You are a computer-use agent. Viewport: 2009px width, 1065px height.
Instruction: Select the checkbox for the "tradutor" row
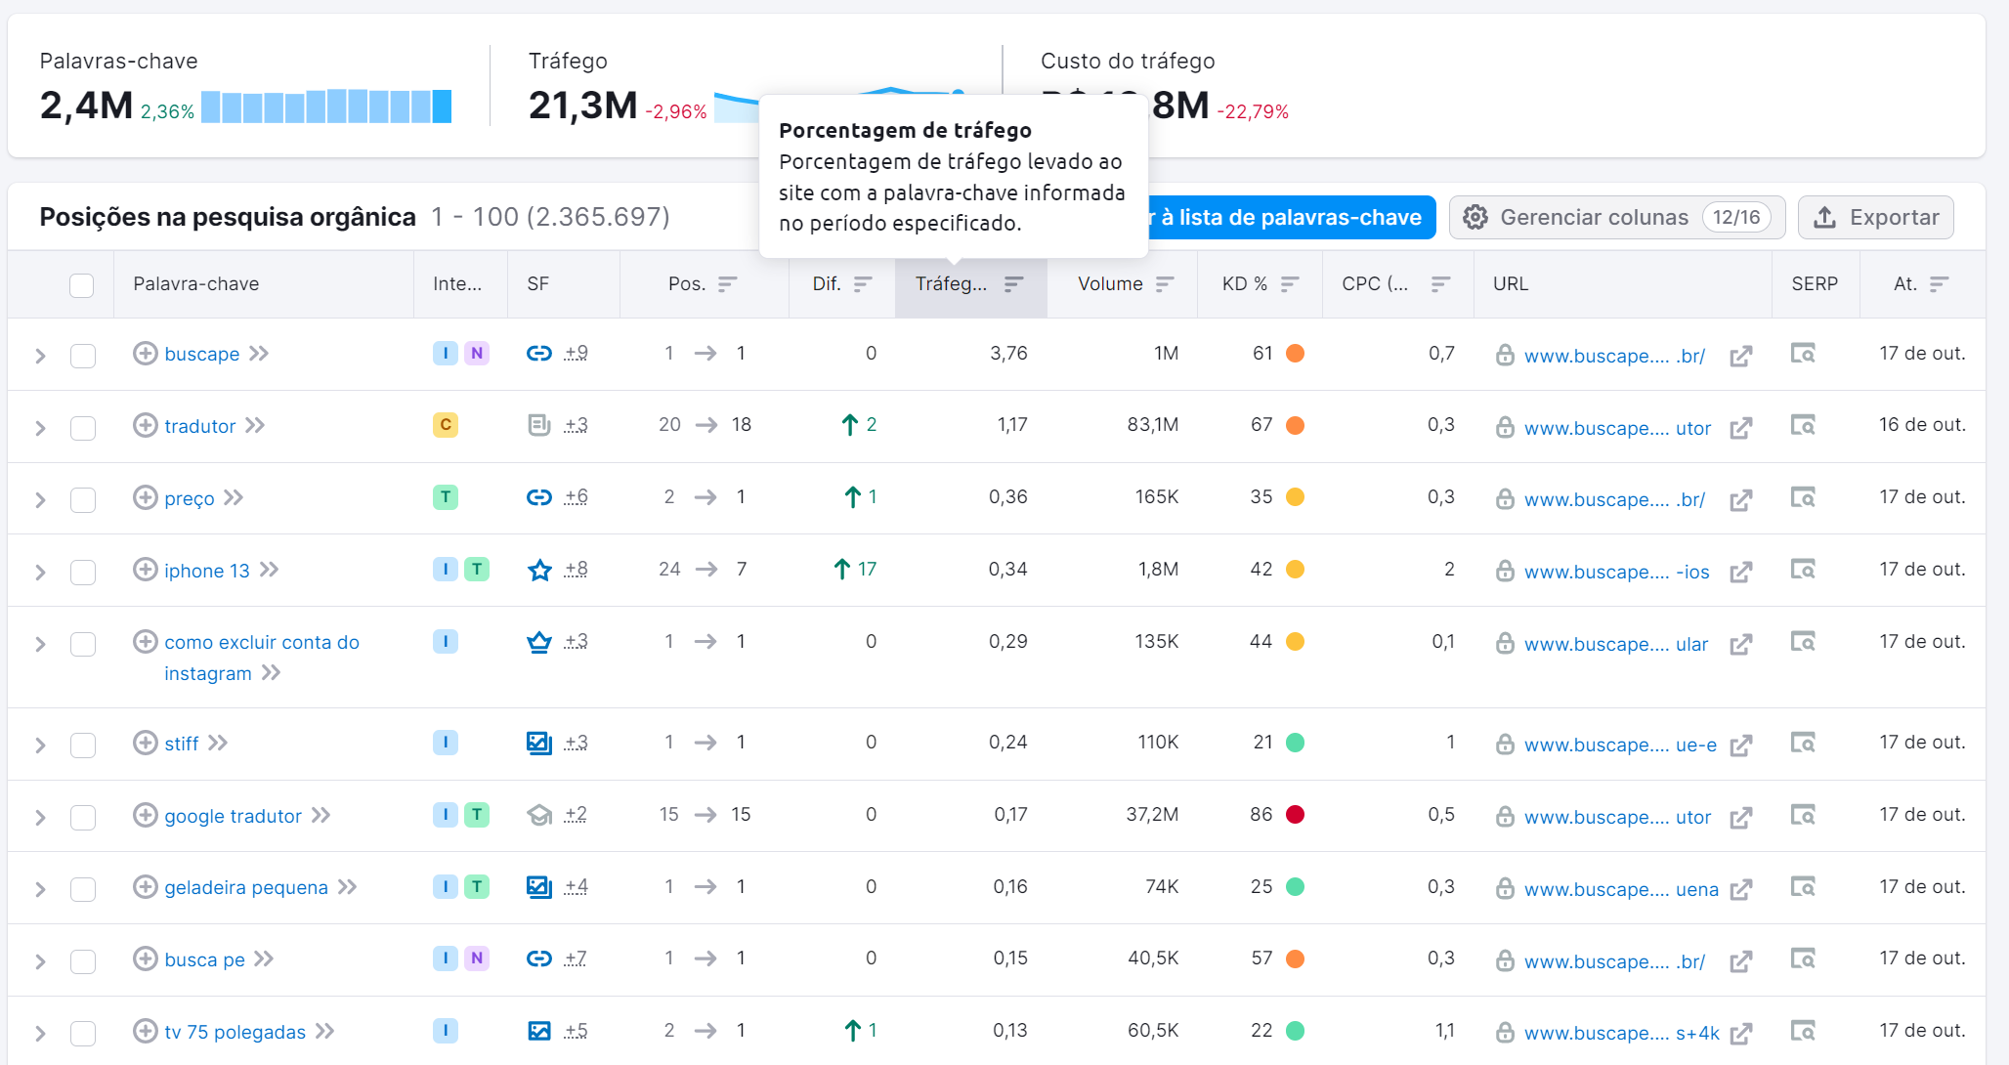(x=83, y=425)
